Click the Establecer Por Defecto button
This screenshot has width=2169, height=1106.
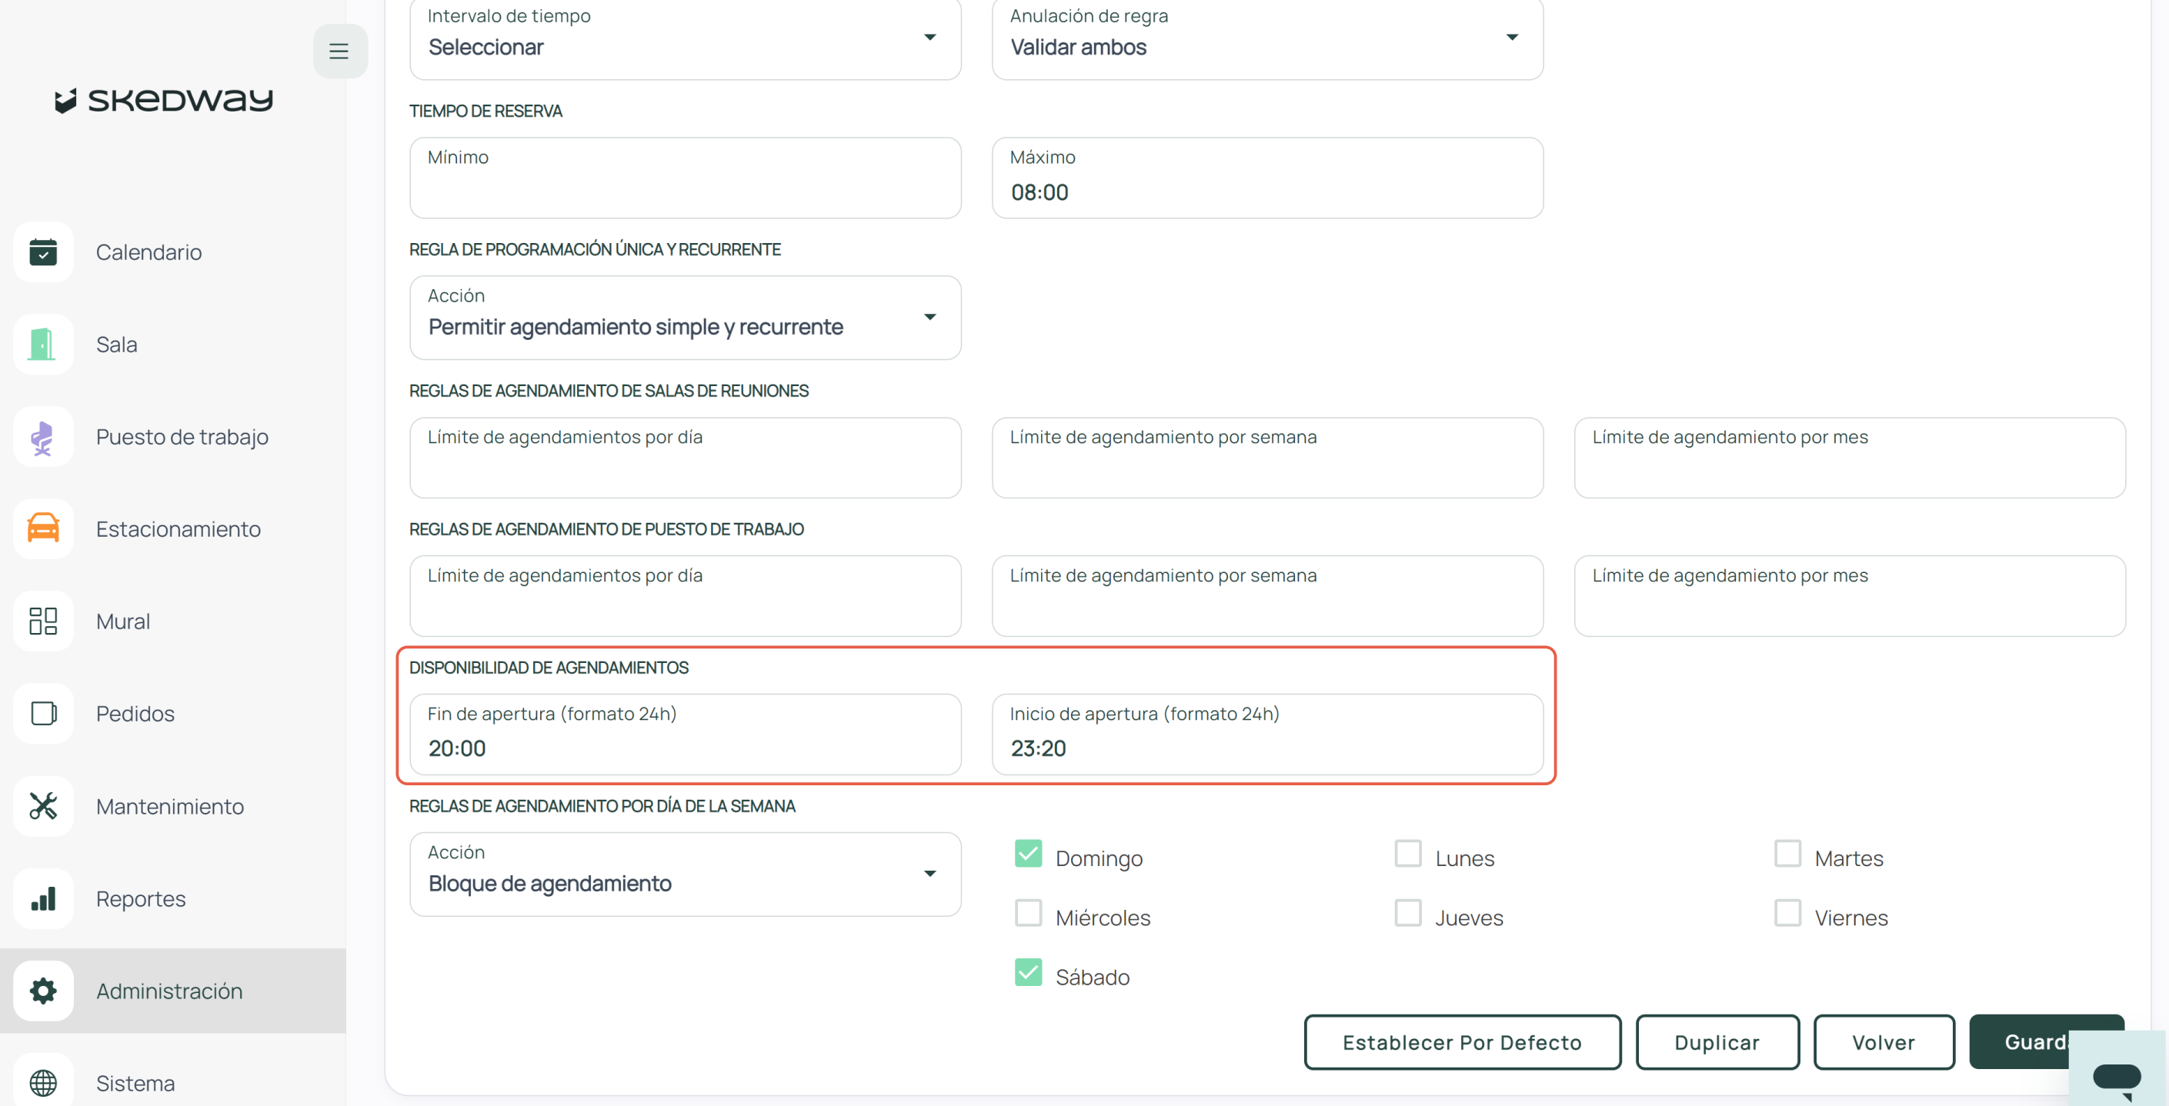click(1462, 1042)
